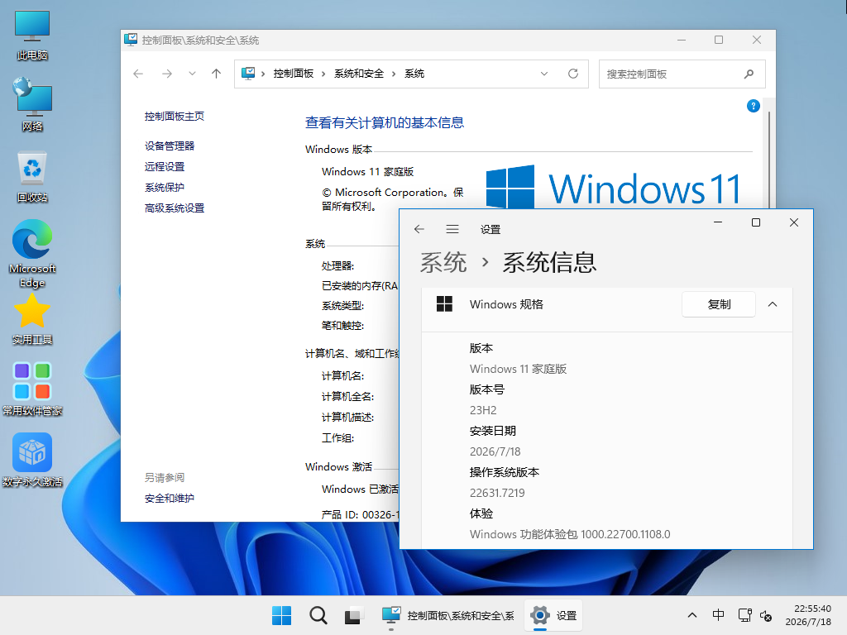847x635 pixels.
Task: Open the 数字永久激活 desktop icon
Action: click(x=32, y=460)
